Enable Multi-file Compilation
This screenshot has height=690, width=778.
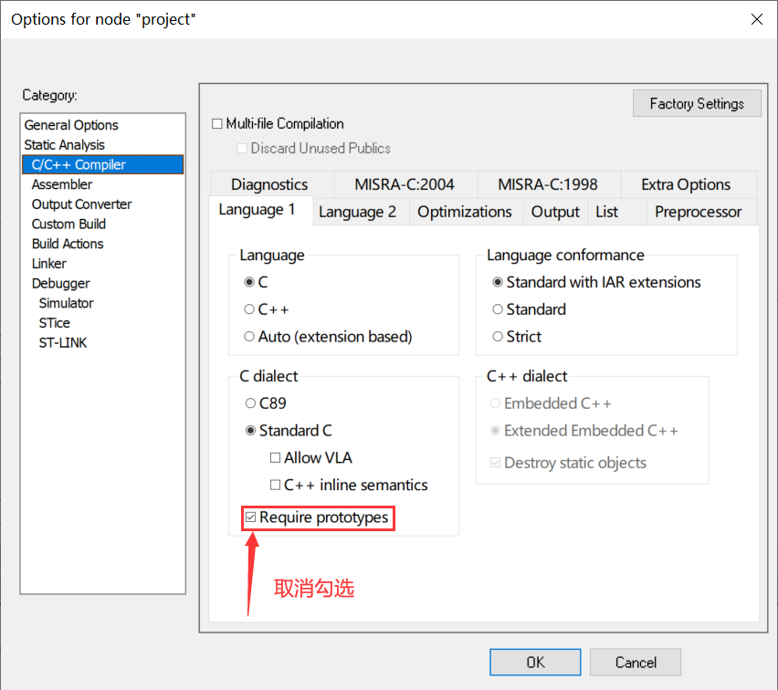click(217, 123)
